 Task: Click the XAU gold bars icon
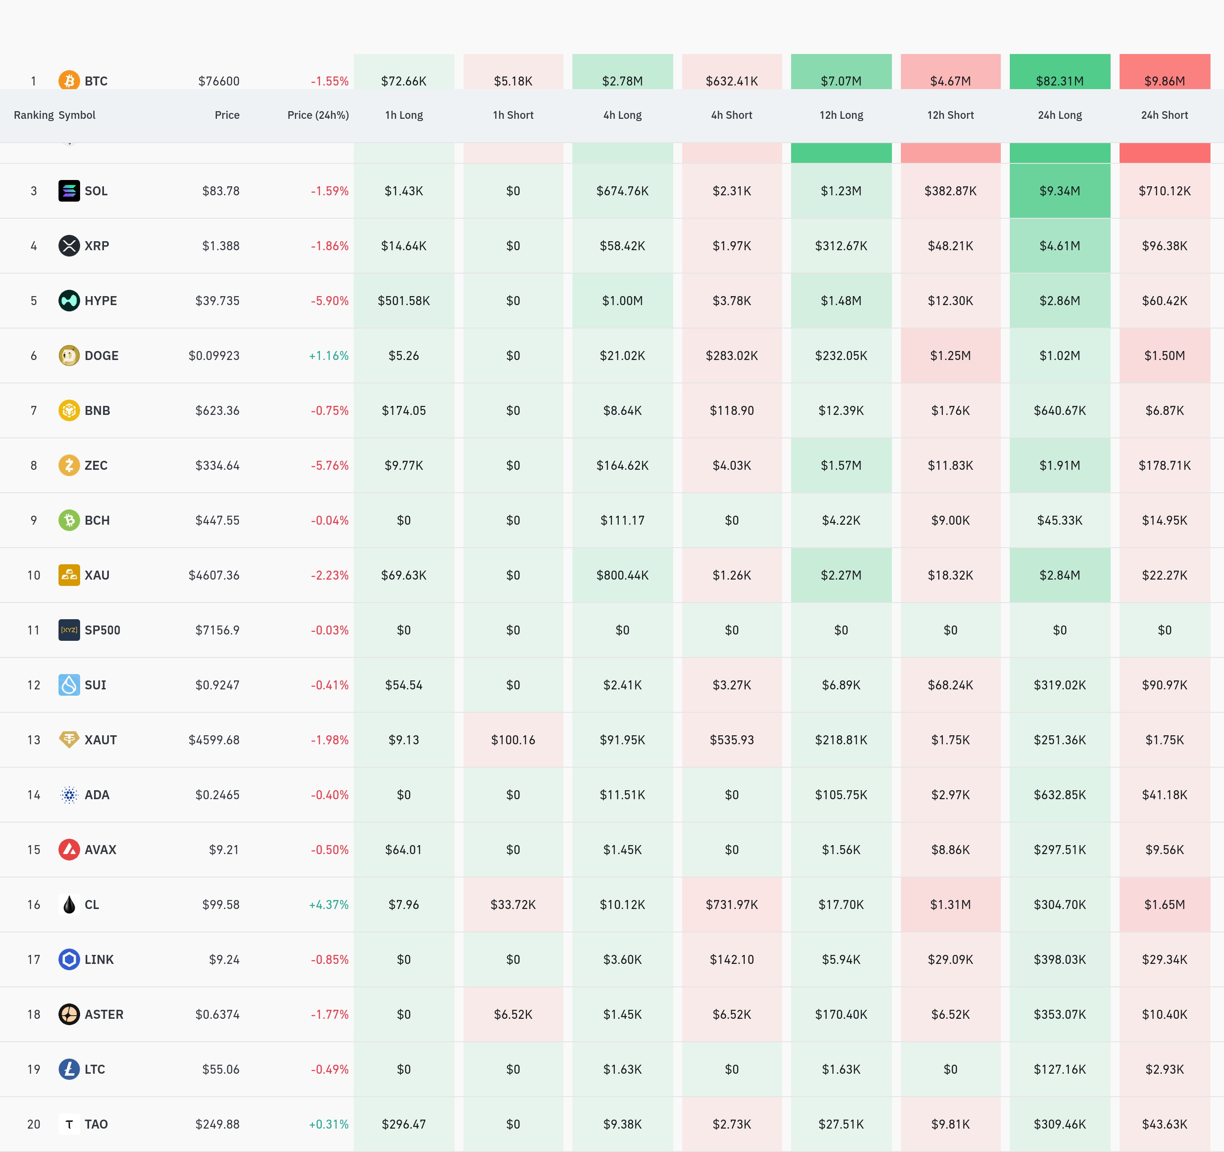coord(69,575)
